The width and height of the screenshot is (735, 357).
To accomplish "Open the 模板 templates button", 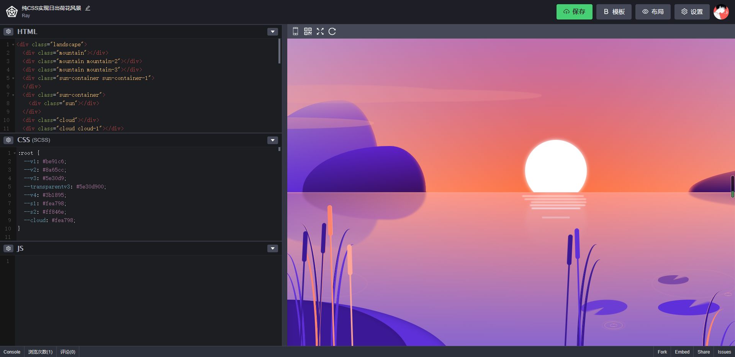I will pyautogui.click(x=614, y=11).
